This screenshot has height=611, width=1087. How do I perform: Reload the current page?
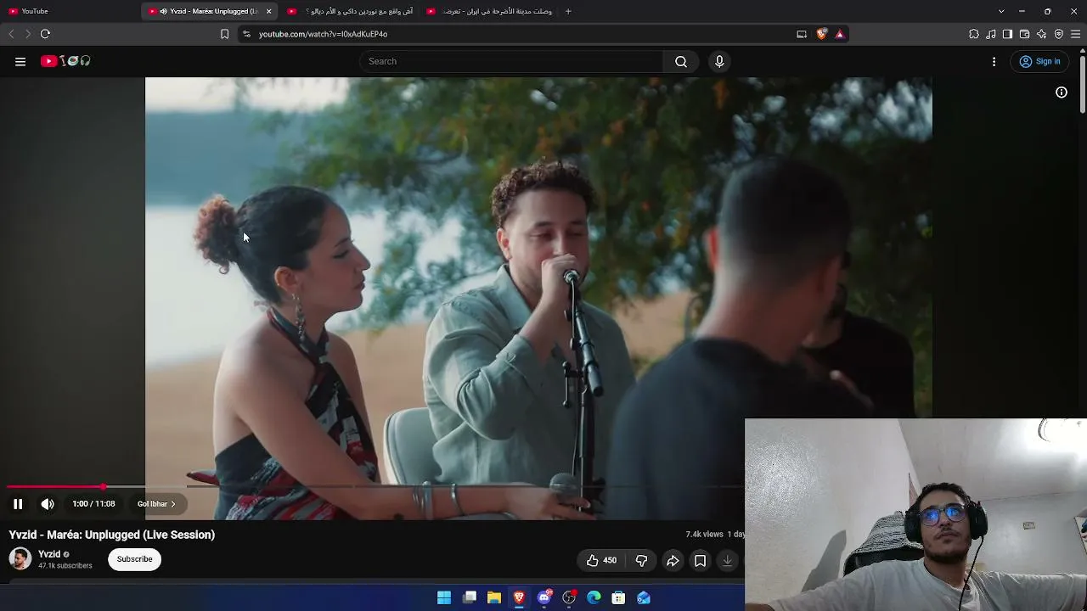point(45,34)
